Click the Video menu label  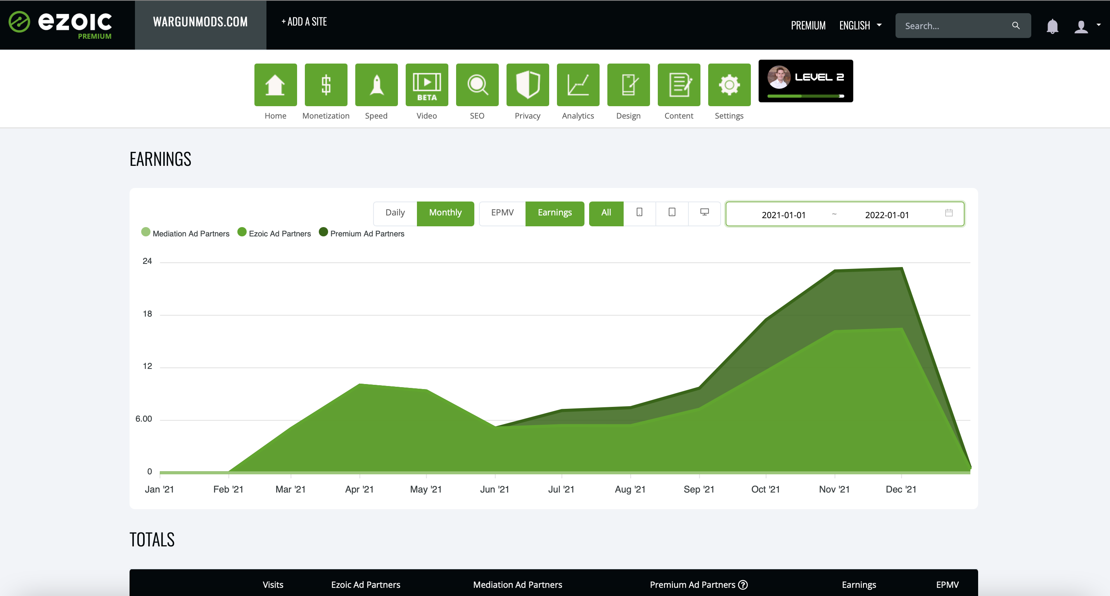tap(427, 115)
